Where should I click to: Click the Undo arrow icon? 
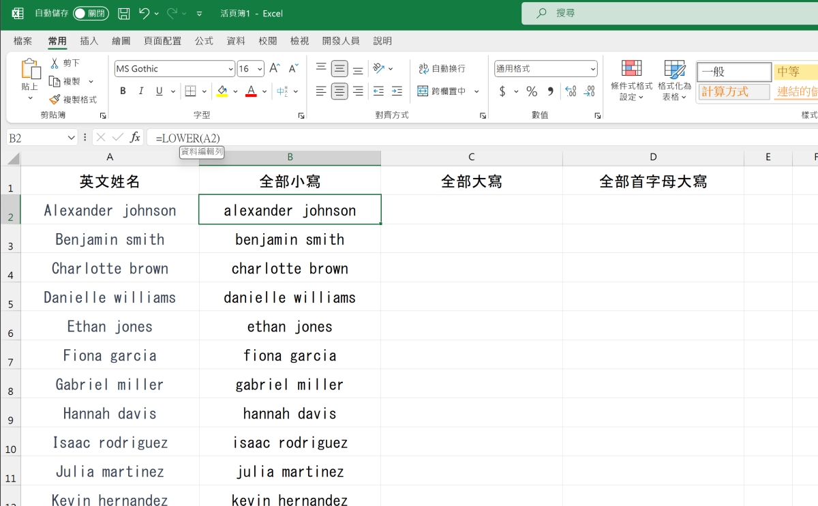[x=144, y=14]
